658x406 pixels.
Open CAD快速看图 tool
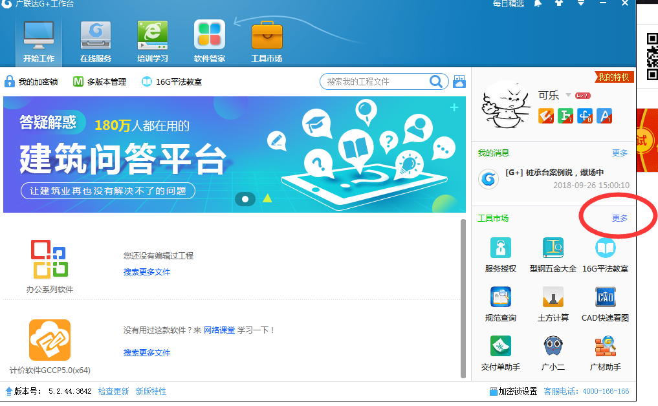click(605, 304)
